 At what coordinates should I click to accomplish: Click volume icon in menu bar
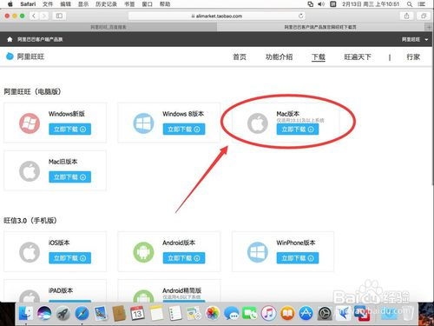321,4
